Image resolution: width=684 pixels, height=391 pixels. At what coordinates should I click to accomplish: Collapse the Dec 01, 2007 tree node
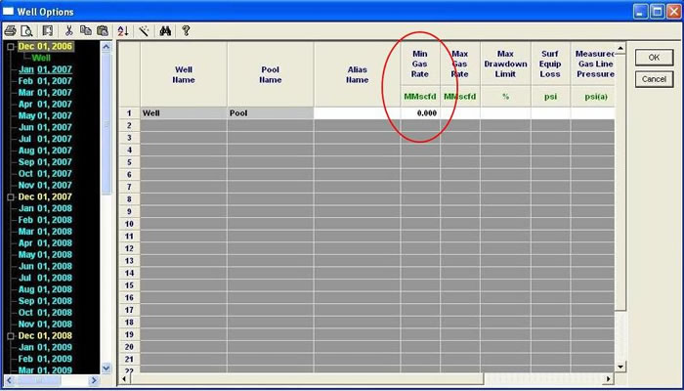(x=10, y=197)
